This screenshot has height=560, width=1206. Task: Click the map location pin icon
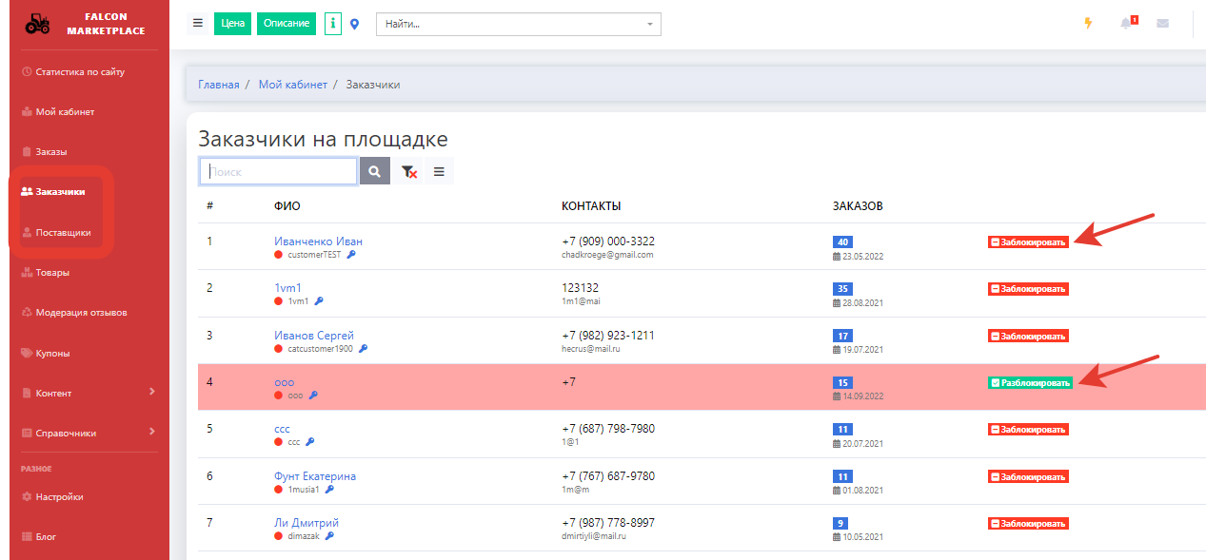[x=355, y=24]
